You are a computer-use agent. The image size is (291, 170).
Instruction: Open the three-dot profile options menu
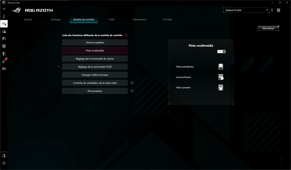click(272, 10)
